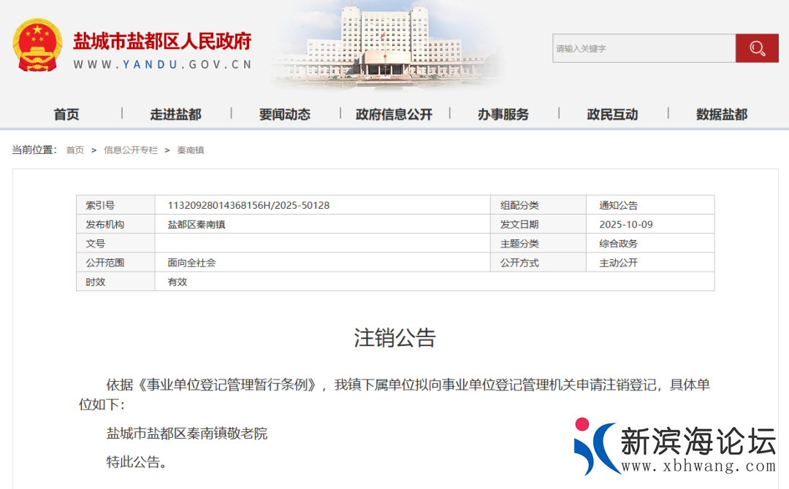This screenshot has height=489, width=789.
Task: Type in the 请输入关键字 search field
Action: coord(643,48)
